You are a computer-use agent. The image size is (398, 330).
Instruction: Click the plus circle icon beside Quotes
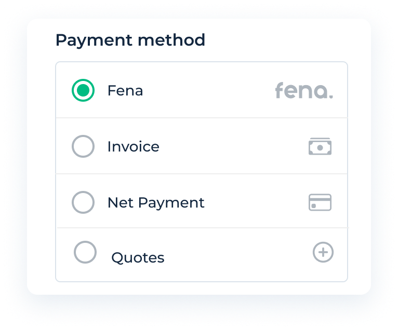323,253
